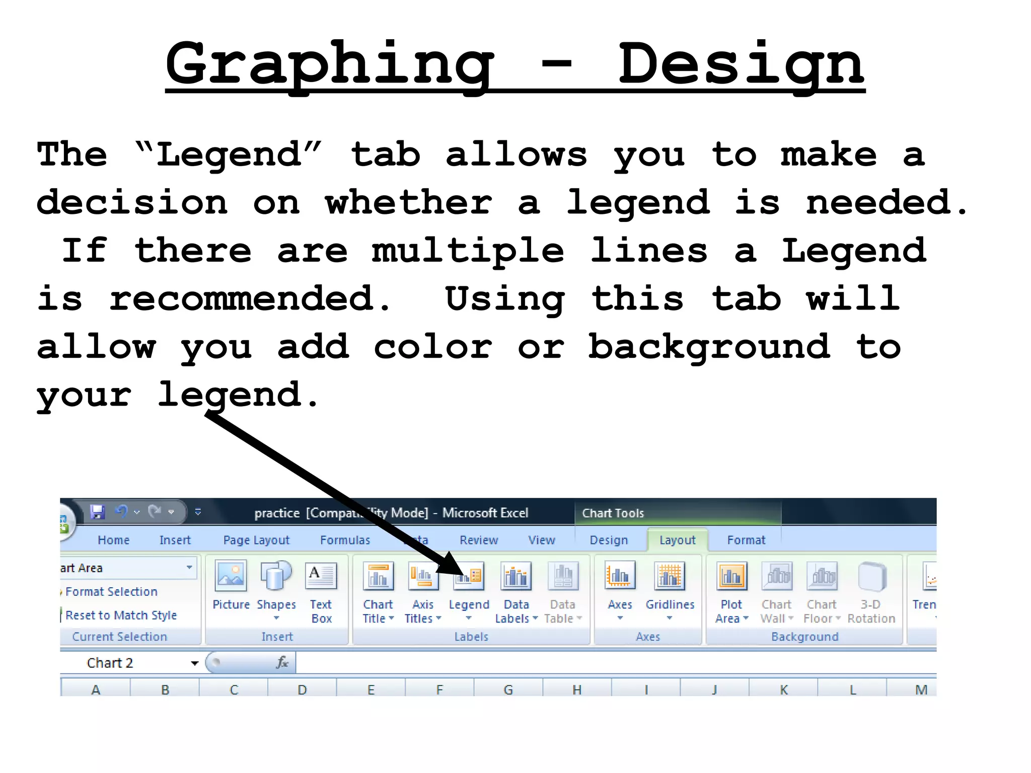Open the Chart Tools Design tab
The height and width of the screenshot is (773, 1031).
pyautogui.click(x=609, y=540)
